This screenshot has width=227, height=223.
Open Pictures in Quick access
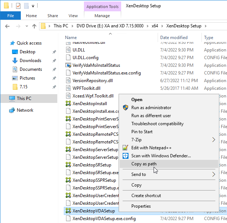[x=27, y=78]
